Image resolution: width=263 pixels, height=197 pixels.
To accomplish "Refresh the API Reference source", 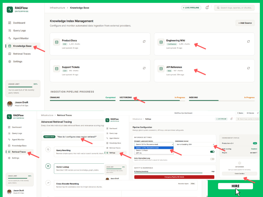I will coord(249,68).
